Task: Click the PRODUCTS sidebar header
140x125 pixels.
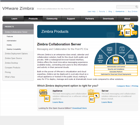Action: (18, 27)
